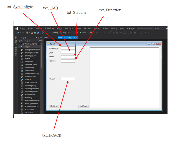Screen dimensions: 188x142
Task: Open the dropdown arrow beside the toolbox search icon
Action: (41, 41)
